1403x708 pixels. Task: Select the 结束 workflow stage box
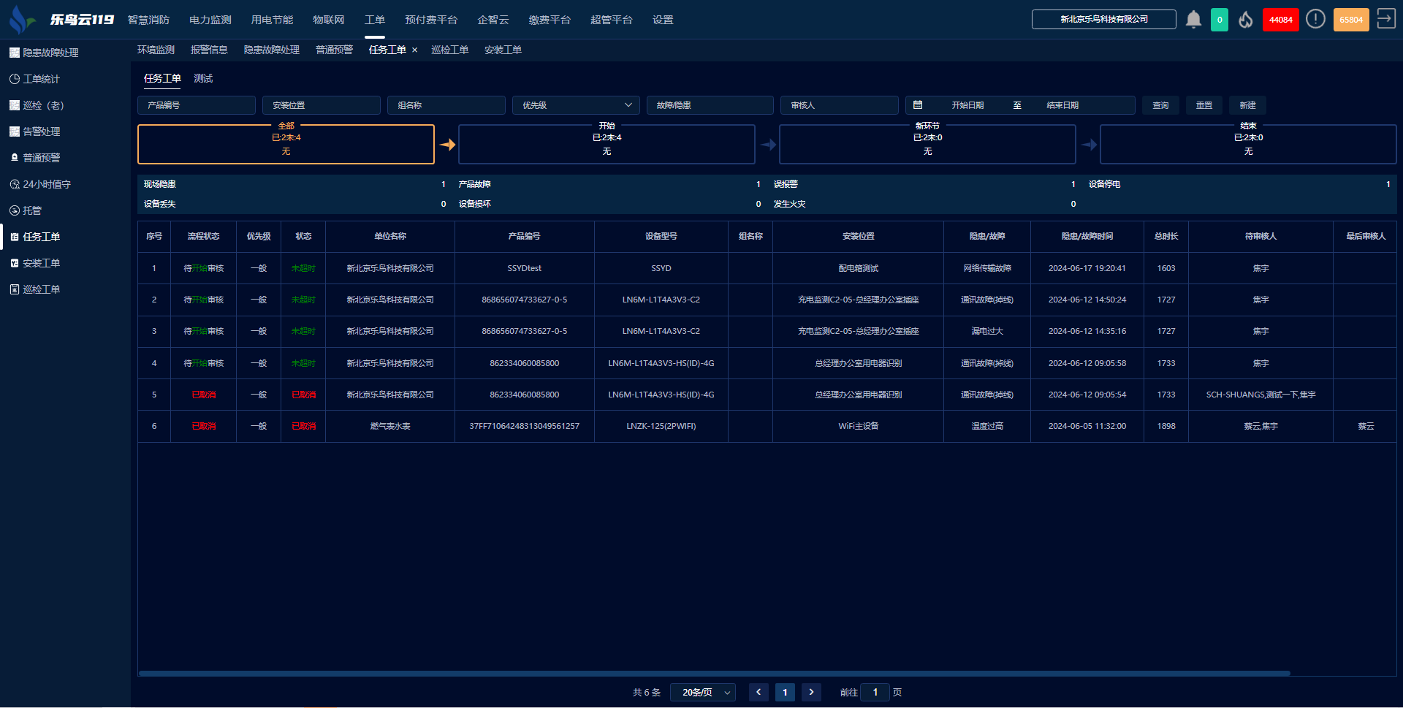(x=1247, y=145)
